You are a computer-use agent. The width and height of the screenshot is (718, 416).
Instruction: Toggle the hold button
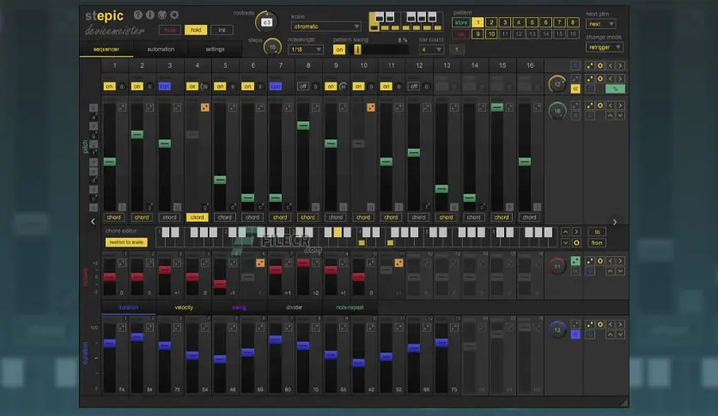pos(196,30)
